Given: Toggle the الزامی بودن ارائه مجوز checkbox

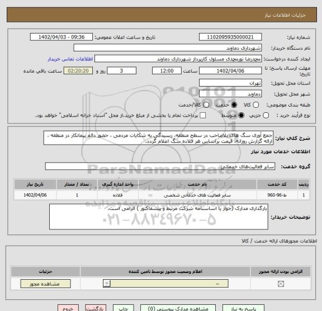Looking at the screenshot, I should click(281, 284).
